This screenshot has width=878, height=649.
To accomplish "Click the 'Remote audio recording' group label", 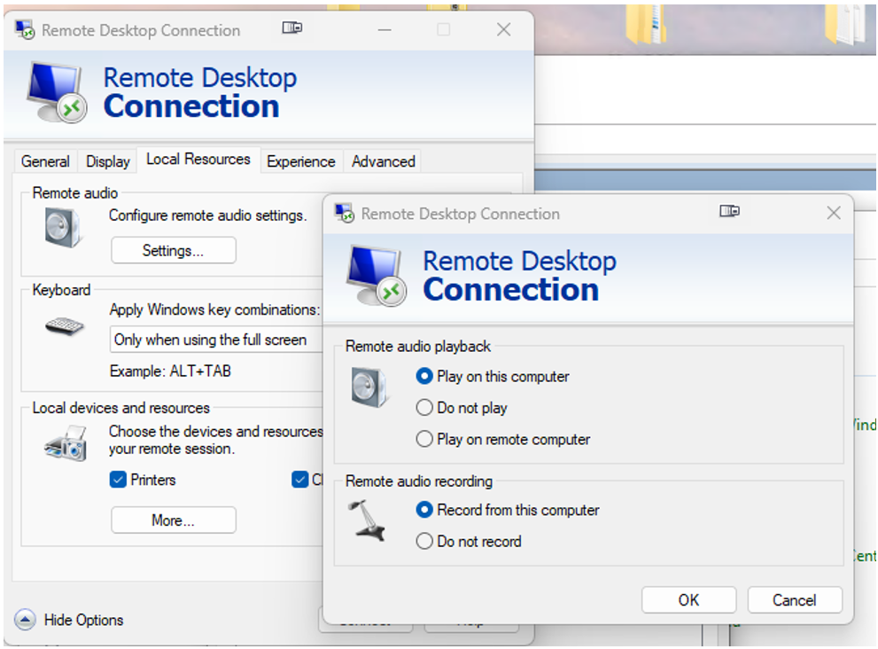I will [419, 481].
